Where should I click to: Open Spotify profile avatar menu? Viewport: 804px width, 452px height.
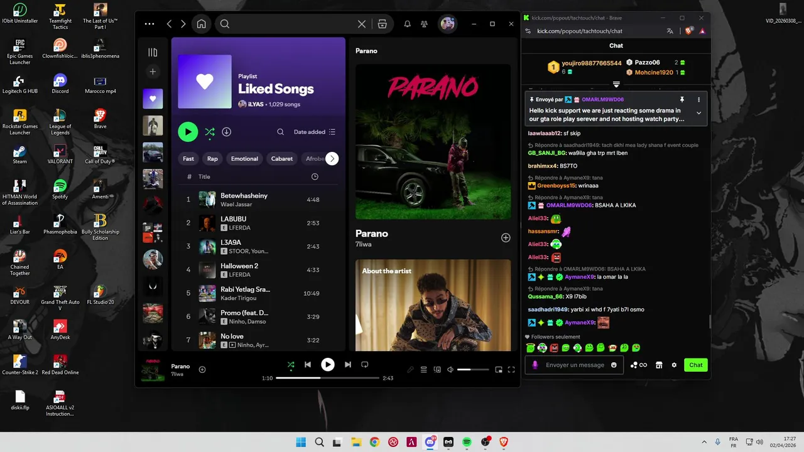point(447,24)
